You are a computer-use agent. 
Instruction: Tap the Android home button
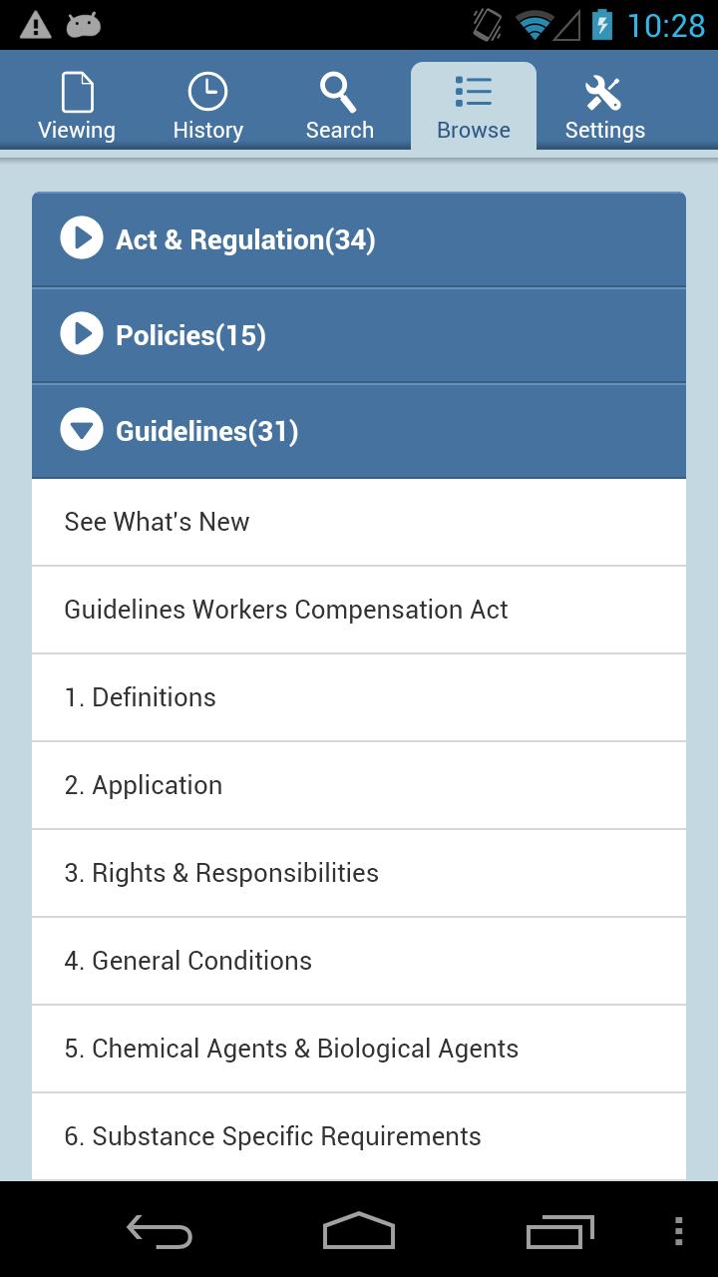tap(359, 1231)
